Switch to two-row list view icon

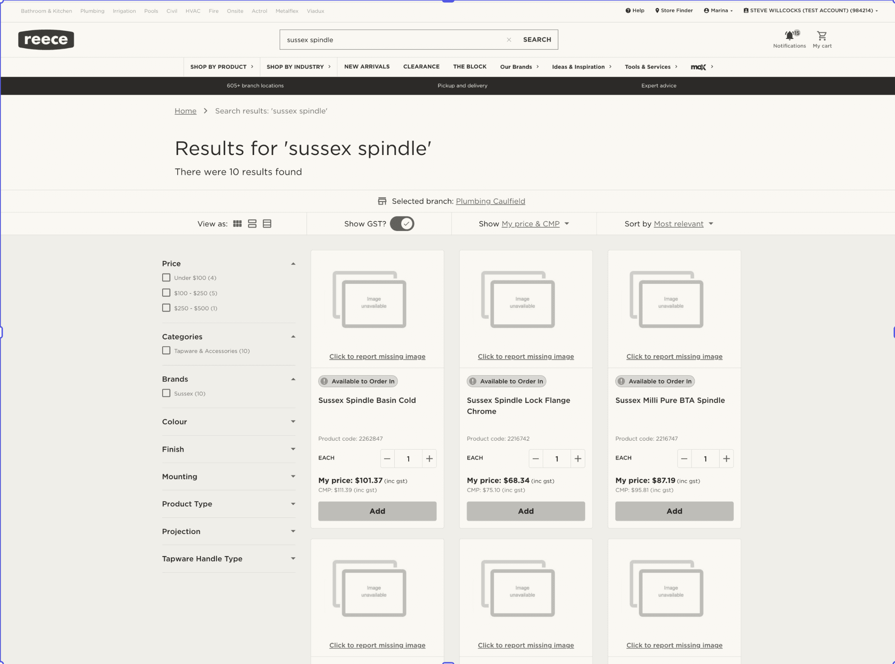(x=252, y=224)
